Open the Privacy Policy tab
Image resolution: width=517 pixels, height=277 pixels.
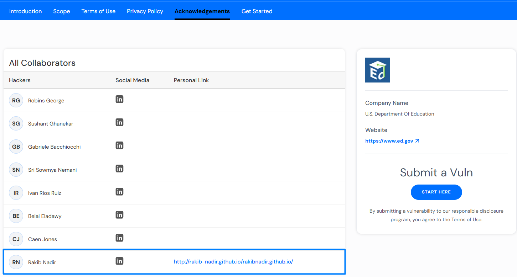[x=145, y=11]
